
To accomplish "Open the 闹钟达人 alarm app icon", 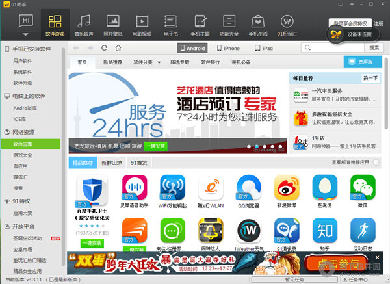I will [211, 231].
